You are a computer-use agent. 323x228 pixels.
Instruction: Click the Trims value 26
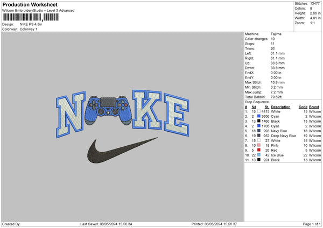[x=272, y=49]
